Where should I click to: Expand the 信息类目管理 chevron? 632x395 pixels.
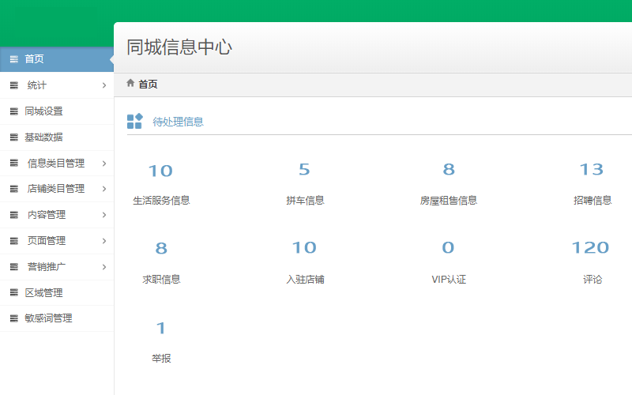(x=104, y=164)
